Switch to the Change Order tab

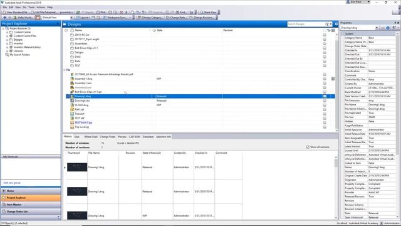pyautogui.click(x=107, y=137)
